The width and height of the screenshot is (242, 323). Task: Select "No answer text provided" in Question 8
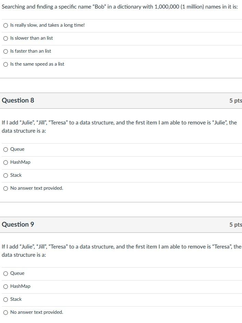[5, 188]
